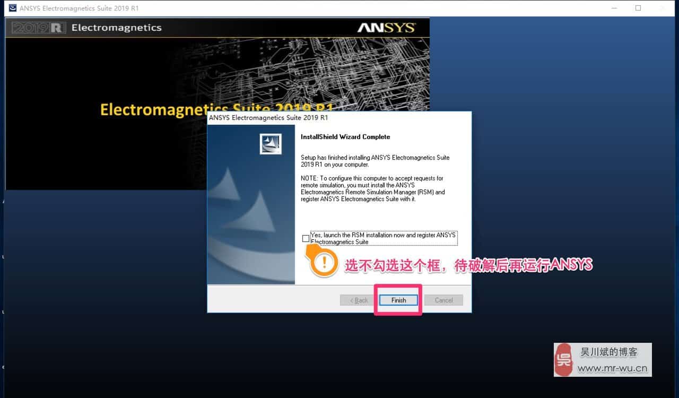Open www.mr-wu.cn watermark link
This screenshot has height=398, width=679.
pyautogui.click(x=613, y=367)
